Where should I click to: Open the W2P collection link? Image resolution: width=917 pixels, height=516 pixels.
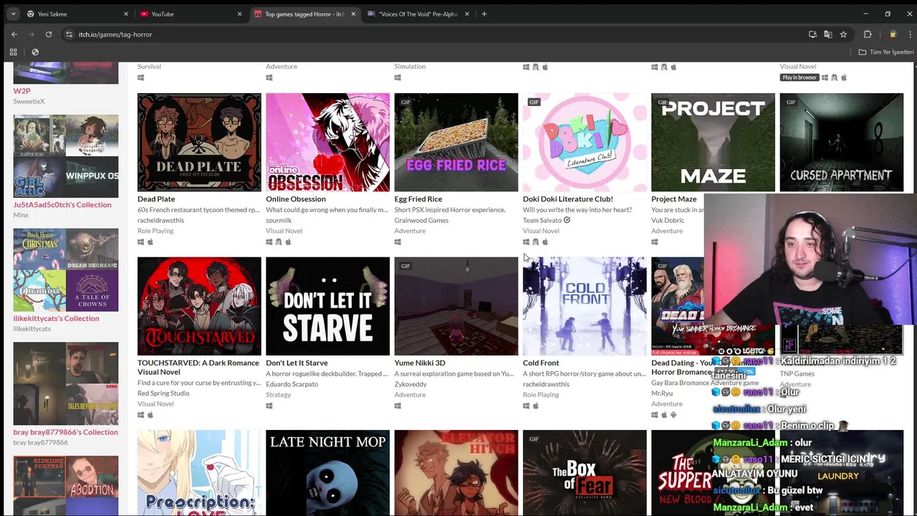pos(21,91)
